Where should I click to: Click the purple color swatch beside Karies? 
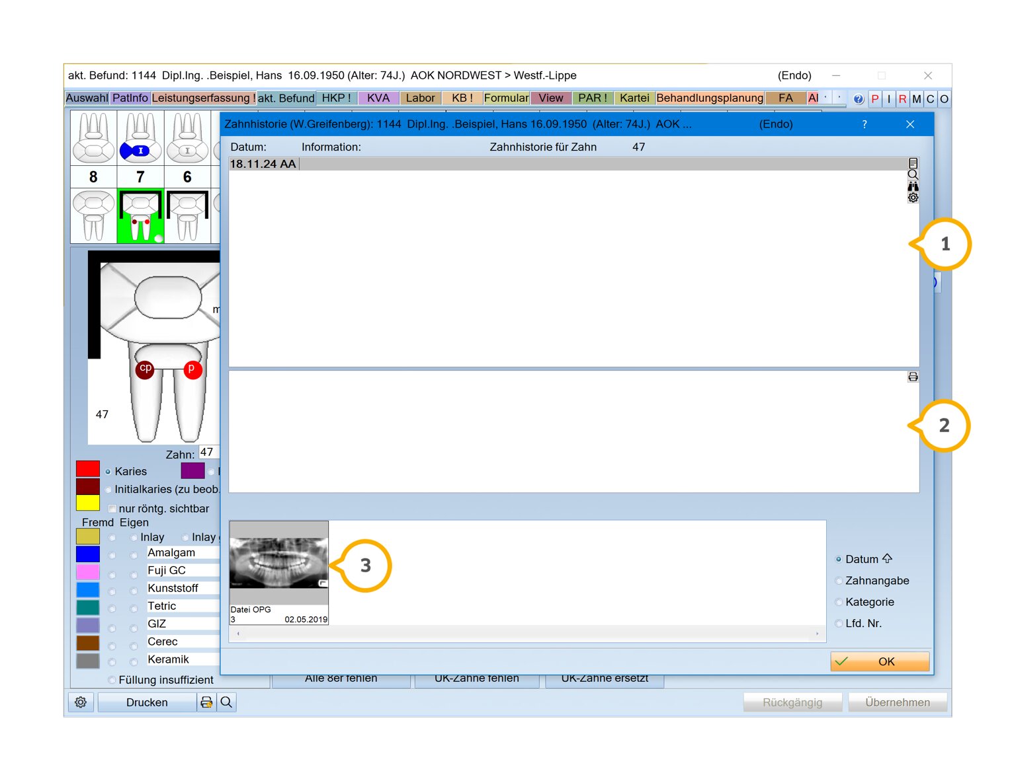tap(192, 470)
